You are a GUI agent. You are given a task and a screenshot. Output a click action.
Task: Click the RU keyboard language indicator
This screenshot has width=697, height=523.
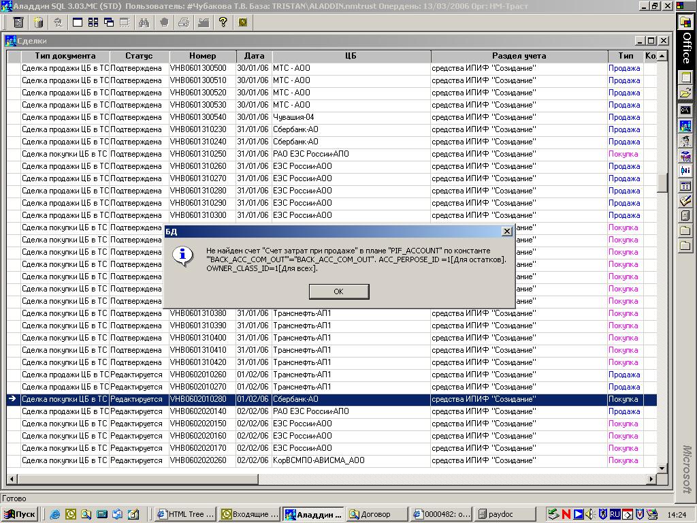[x=615, y=514]
